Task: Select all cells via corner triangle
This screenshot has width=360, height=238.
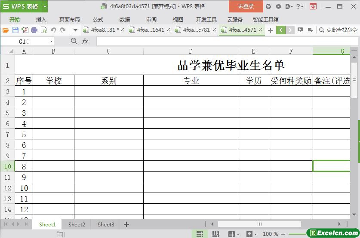Action: point(11,51)
